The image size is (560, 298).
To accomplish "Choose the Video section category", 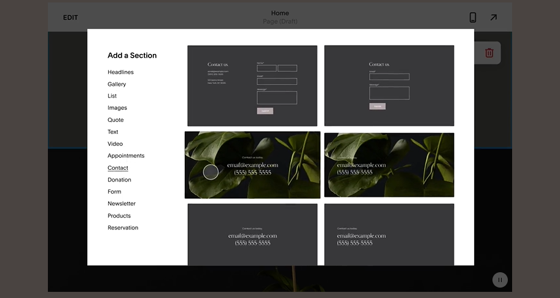I will [115, 144].
